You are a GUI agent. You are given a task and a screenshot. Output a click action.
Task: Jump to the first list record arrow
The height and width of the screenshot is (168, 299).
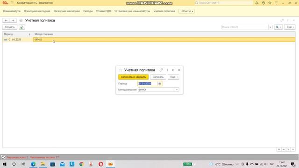(279, 149)
